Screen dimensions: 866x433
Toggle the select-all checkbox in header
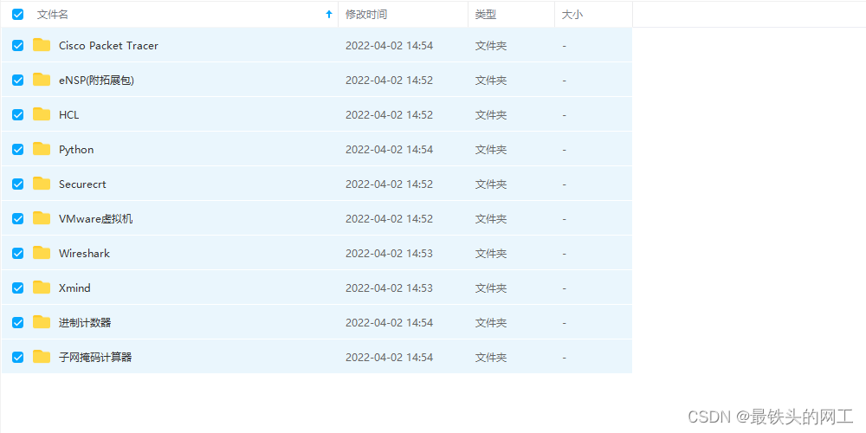[17, 15]
